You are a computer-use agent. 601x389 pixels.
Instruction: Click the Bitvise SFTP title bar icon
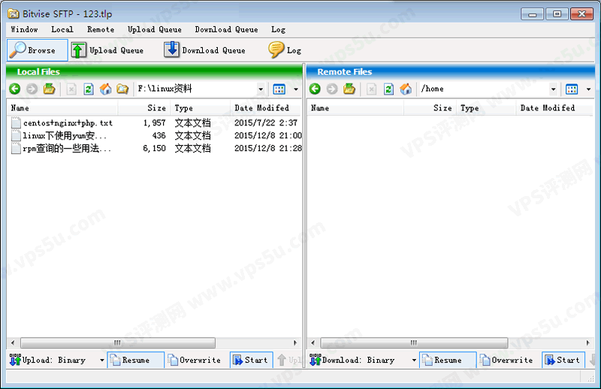pos(14,14)
